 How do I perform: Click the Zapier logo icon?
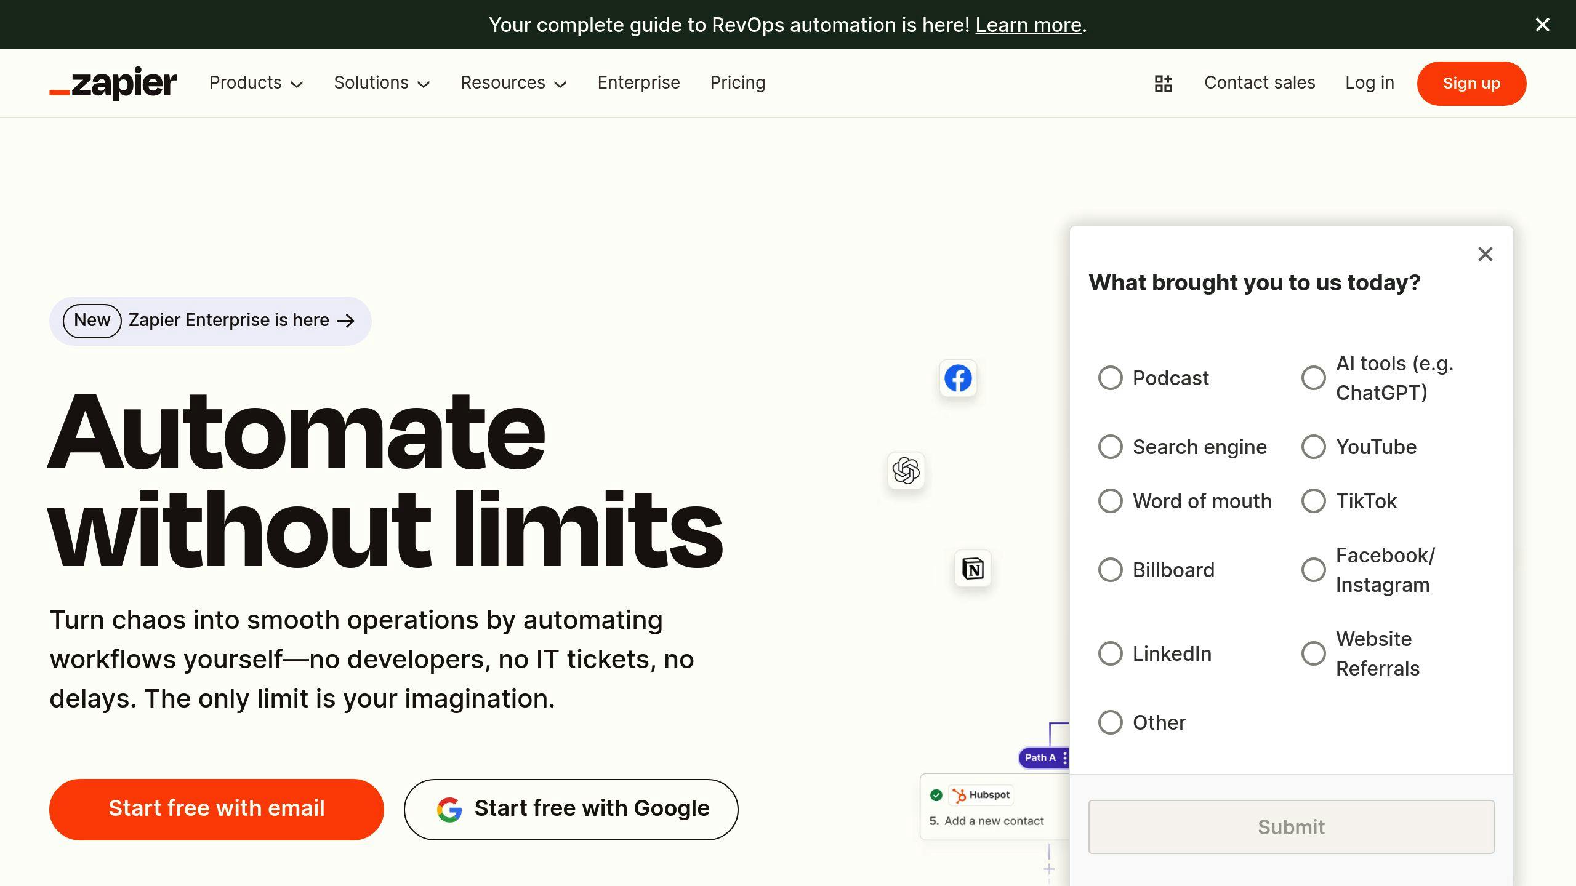tap(113, 83)
